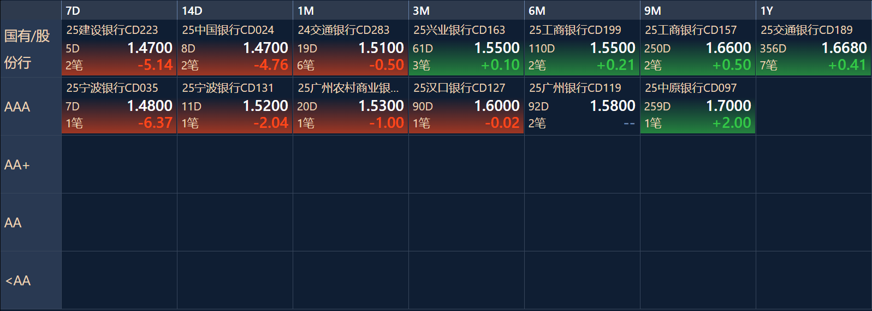872x311 pixels.
Task: Open the 25兴业银行CD163 quote cell
Action: click(x=466, y=48)
